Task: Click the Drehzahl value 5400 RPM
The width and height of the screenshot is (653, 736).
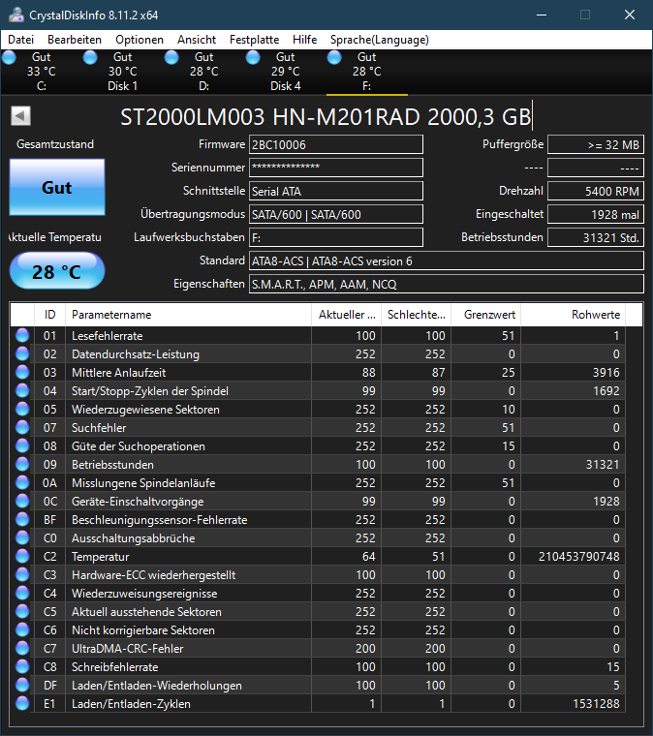Action: pos(595,191)
